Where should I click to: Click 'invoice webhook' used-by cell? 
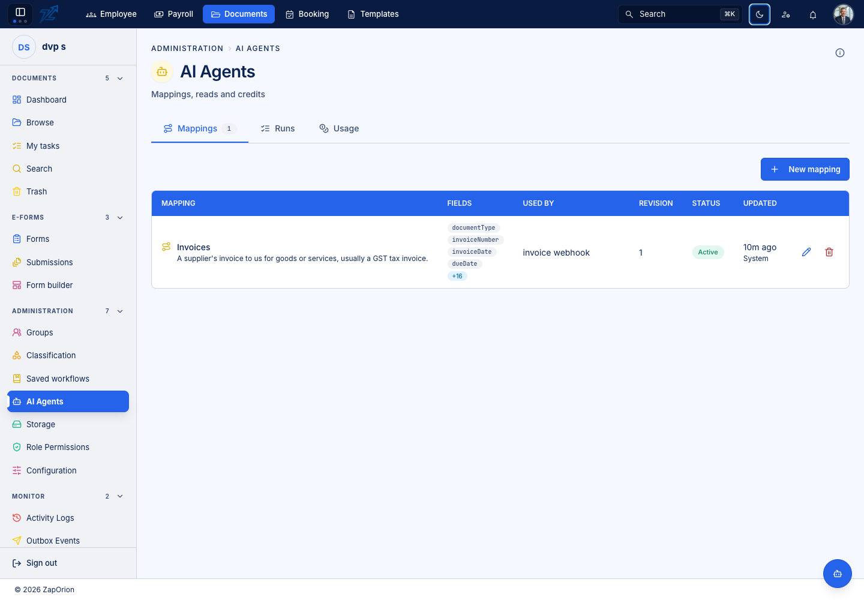(x=556, y=253)
